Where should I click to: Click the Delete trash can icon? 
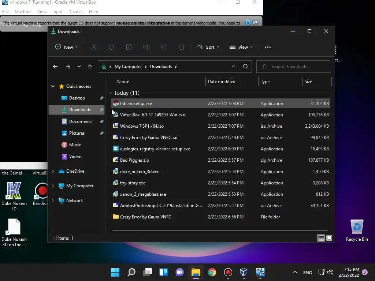tap(182, 47)
